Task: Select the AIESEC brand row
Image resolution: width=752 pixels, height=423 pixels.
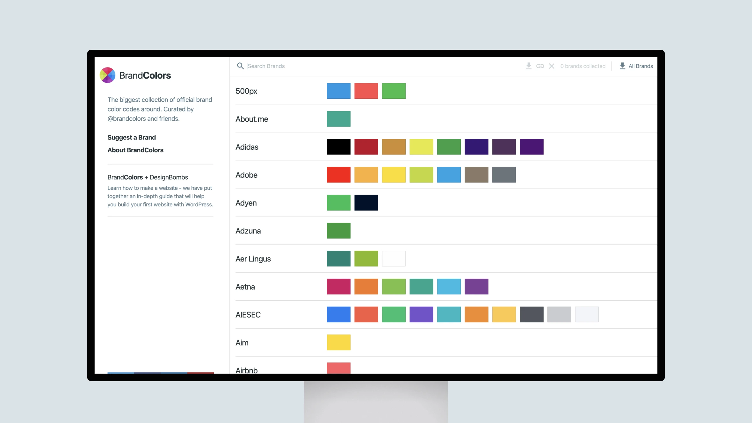Action: tap(248, 314)
